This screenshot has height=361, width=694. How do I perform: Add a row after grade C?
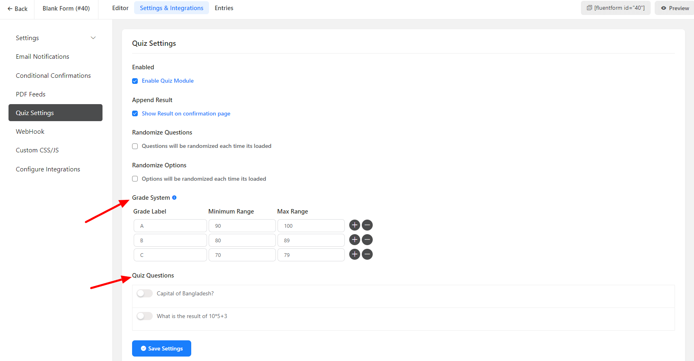coord(354,254)
